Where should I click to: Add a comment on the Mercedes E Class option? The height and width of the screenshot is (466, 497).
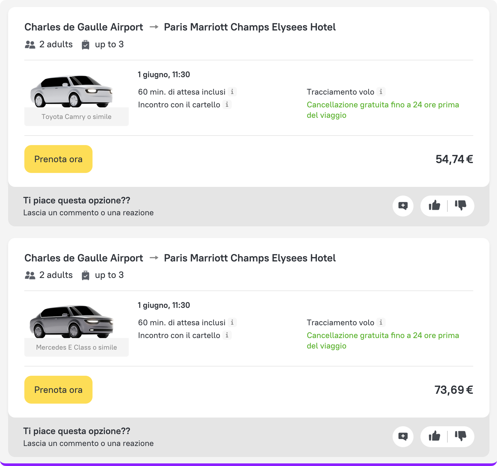[403, 437]
